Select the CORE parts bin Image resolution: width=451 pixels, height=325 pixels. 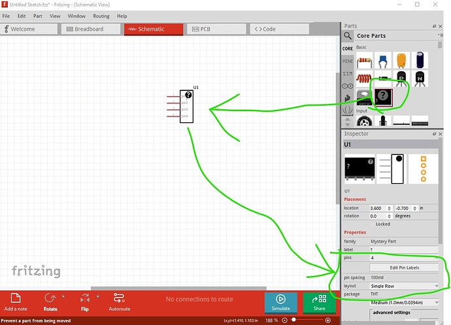coord(348,48)
